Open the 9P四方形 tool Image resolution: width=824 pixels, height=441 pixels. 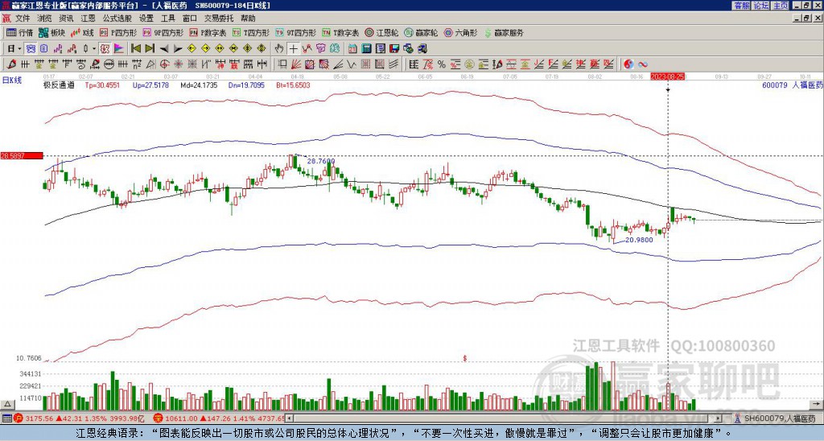click(163, 32)
